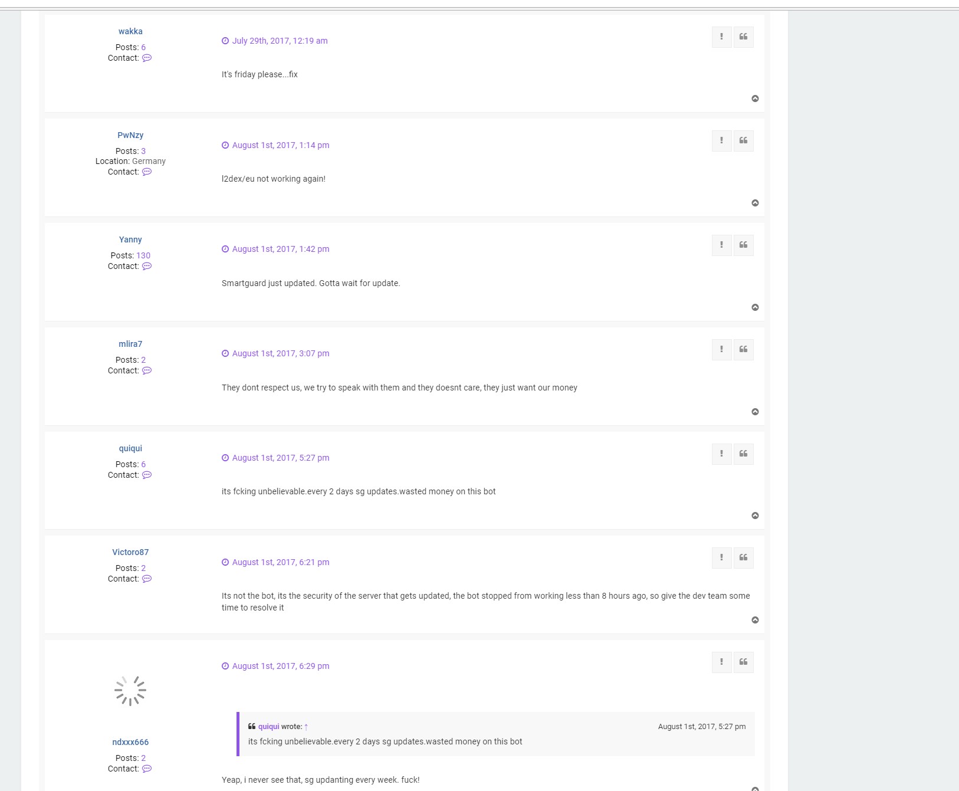The height and width of the screenshot is (791, 959).
Task: Open quiqui's profile from quote header
Action: (268, 727)
